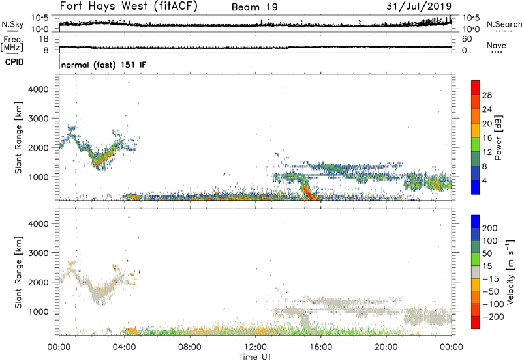Click the date '31/Jul/2019'

(x=419, y=7)
